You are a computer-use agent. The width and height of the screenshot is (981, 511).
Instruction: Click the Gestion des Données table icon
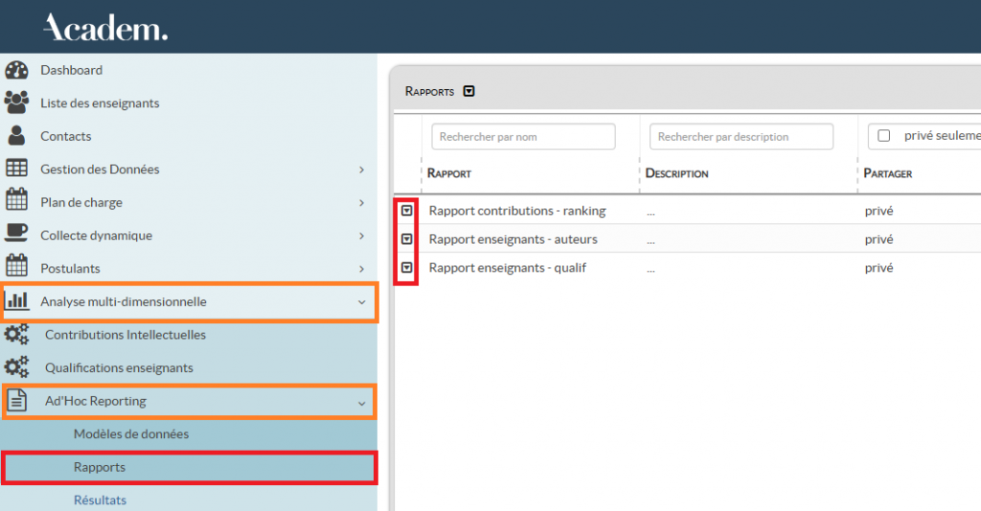(16, 168)
